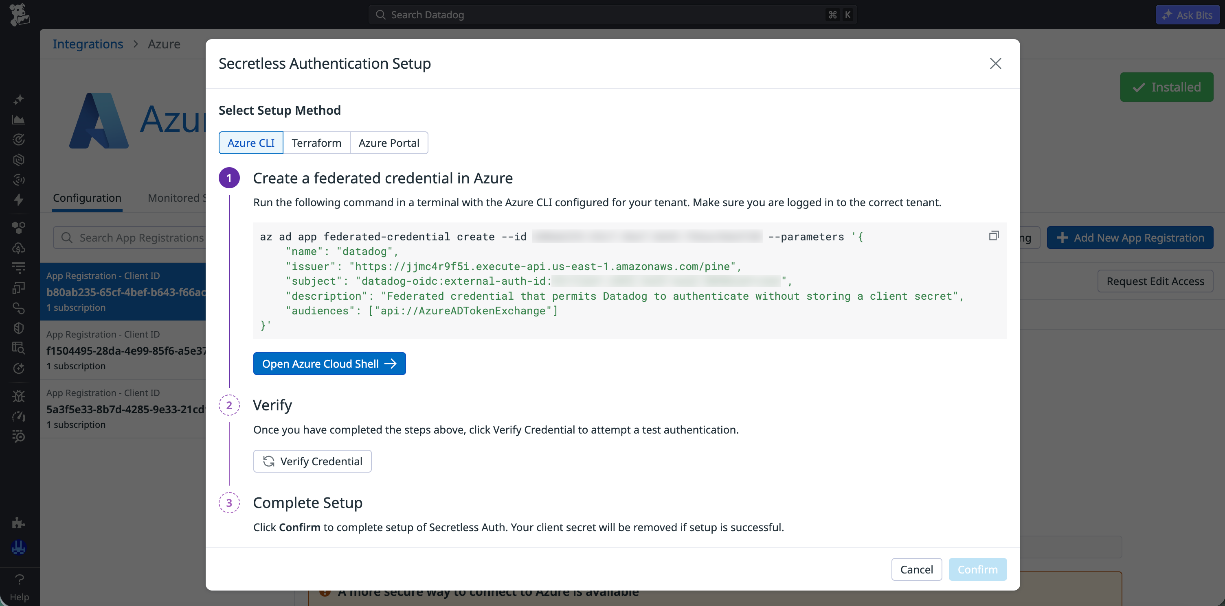Click Open Azure Cloud Shell button

(x=329, y=363)
